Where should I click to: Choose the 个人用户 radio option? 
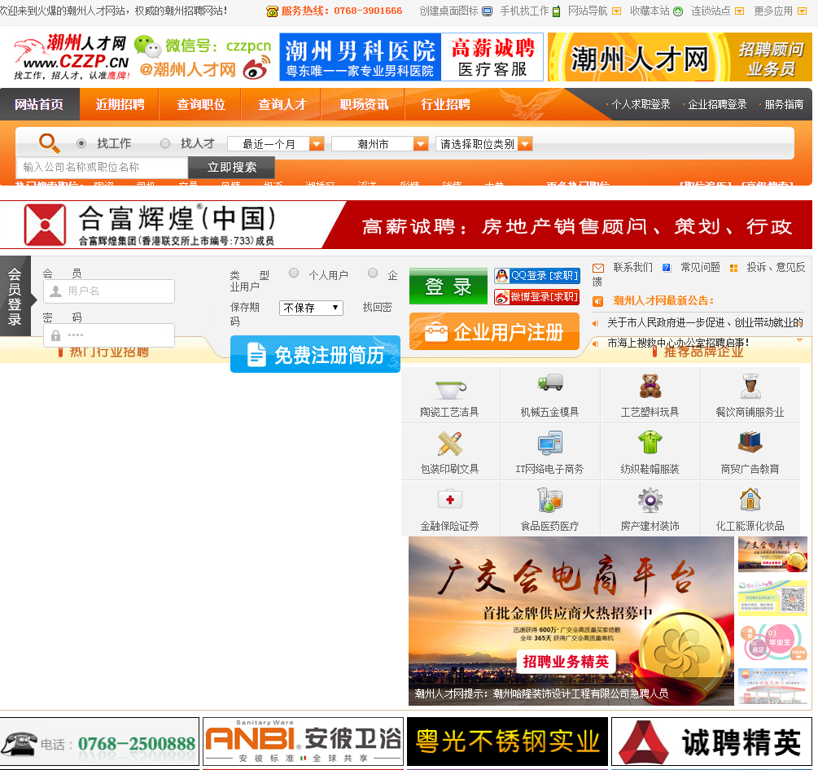coord(294,273)
